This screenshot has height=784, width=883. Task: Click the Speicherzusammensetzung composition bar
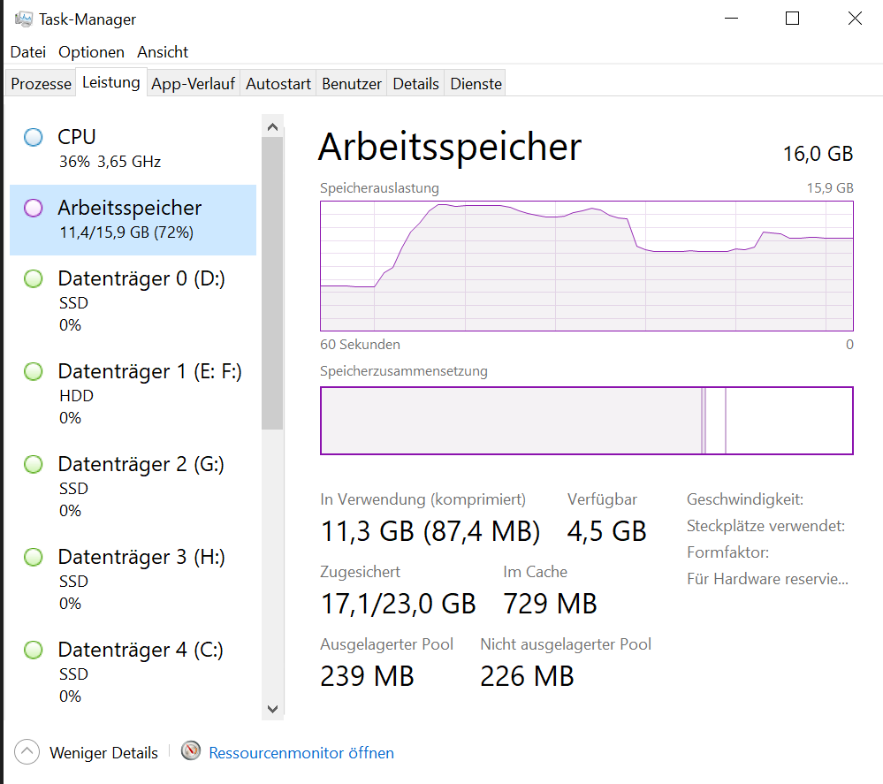[586, 421]
